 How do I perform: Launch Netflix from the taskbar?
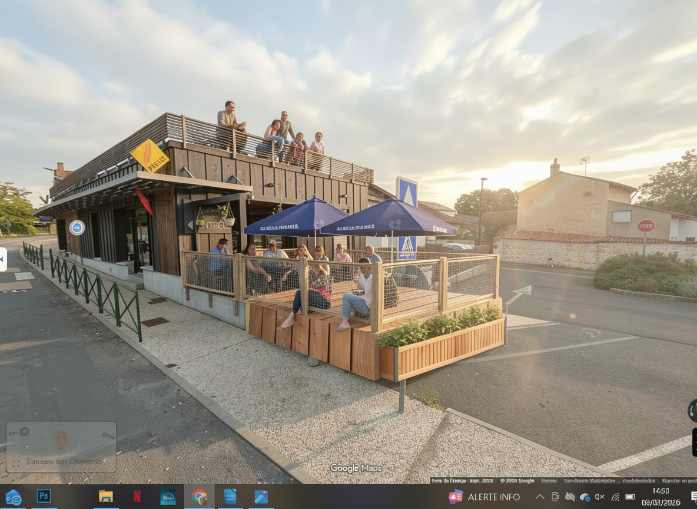[137, 497]
